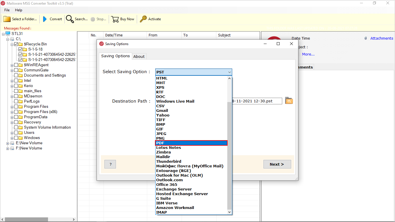Open the Select a Folder browser
The height and width of the screenshot is (222, 395).
pos(6,19)
